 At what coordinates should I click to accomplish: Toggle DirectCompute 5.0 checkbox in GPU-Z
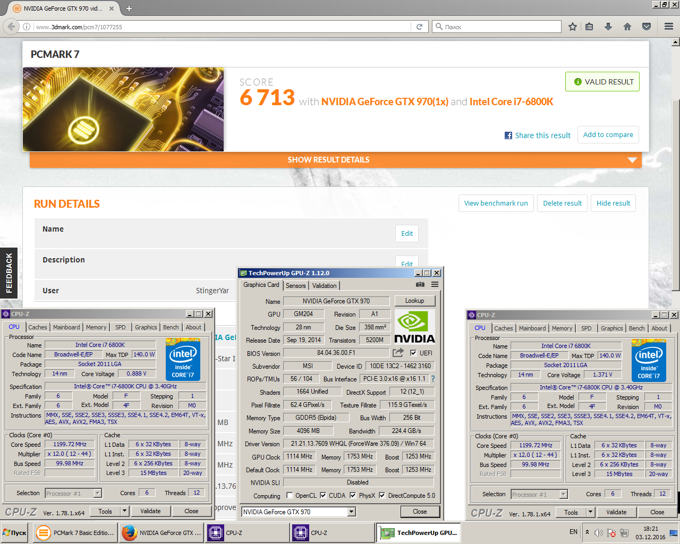tap(382, 495)
